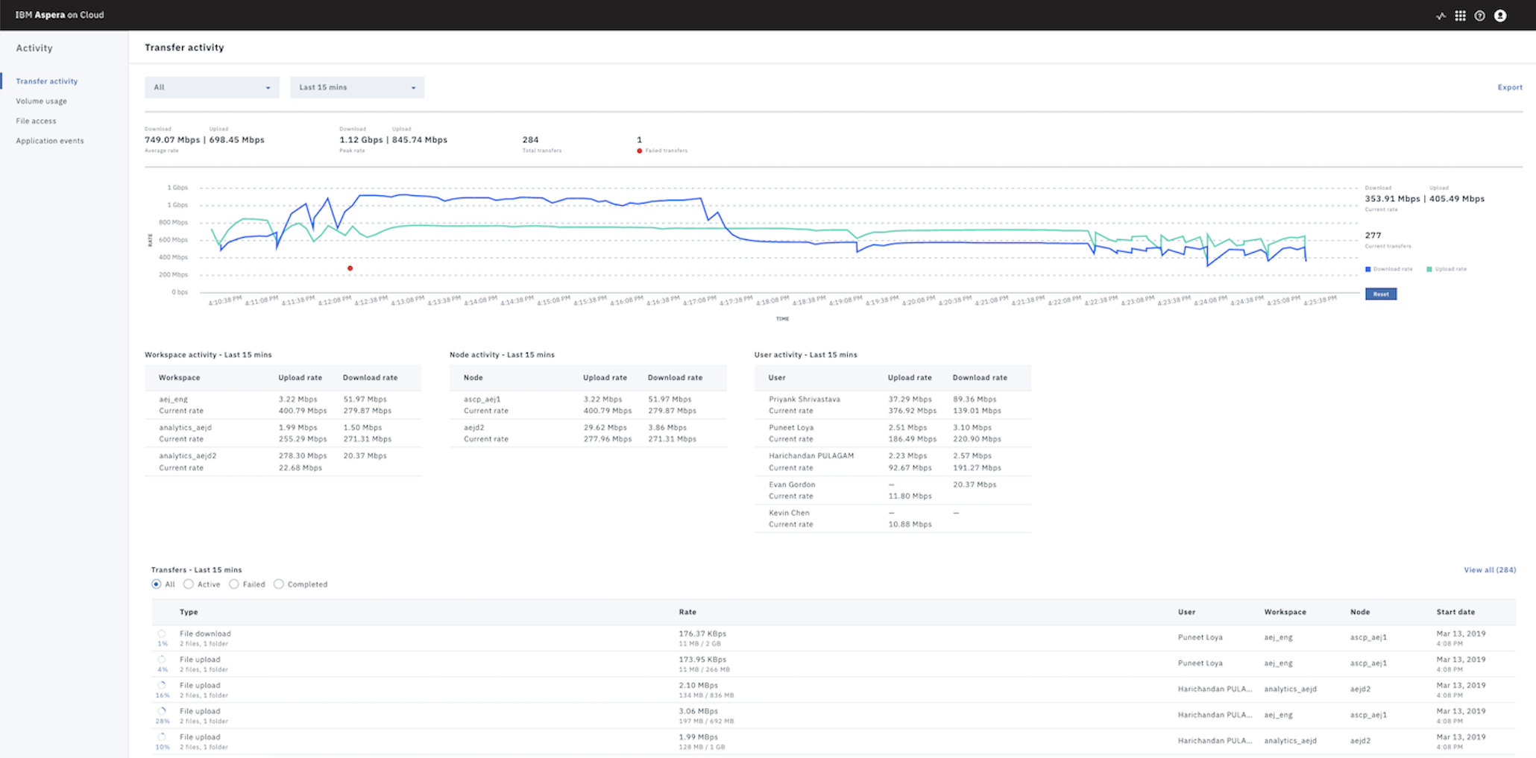Image resolution: width=1536 pixels, height=758 pixels.
Task: Click the progress spinner on the File download row
Action: 163,634
